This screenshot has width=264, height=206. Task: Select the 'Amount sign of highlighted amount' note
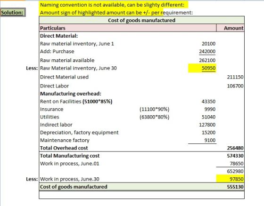point(116,13)
